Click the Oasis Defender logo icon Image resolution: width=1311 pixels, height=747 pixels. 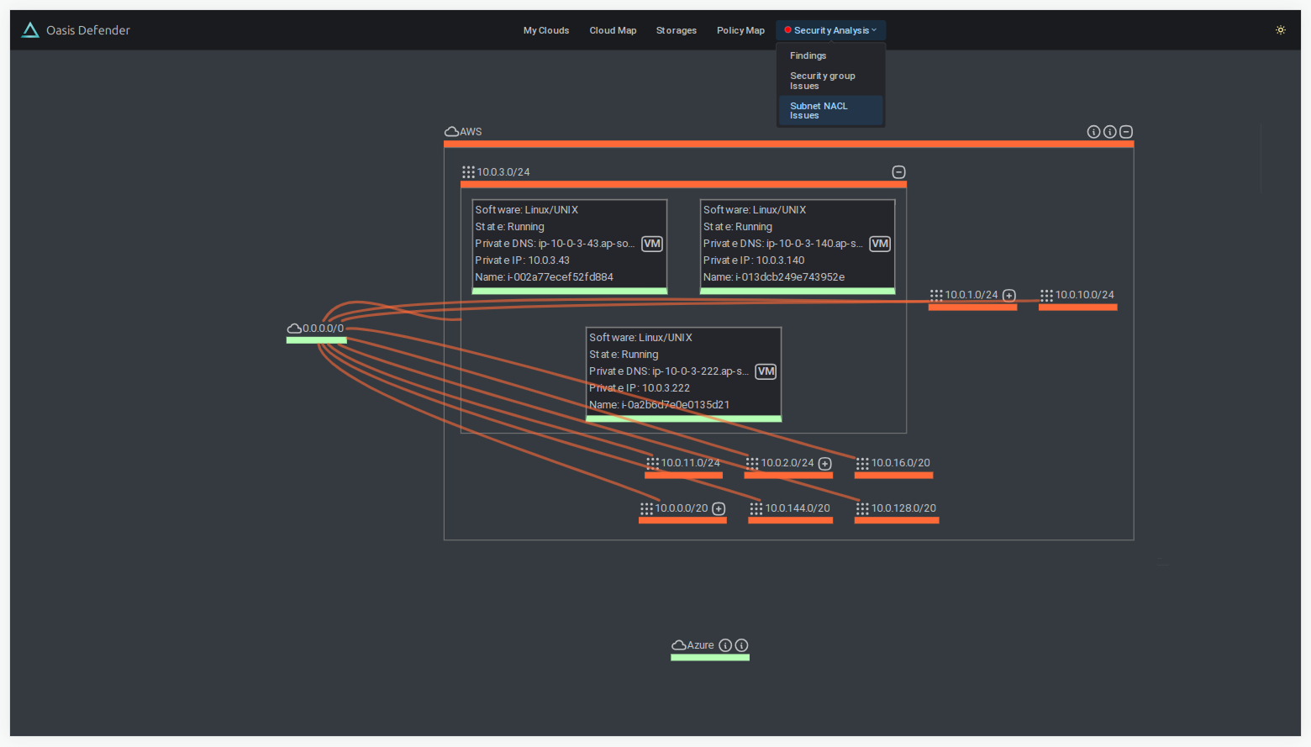(x=30, y=30)
